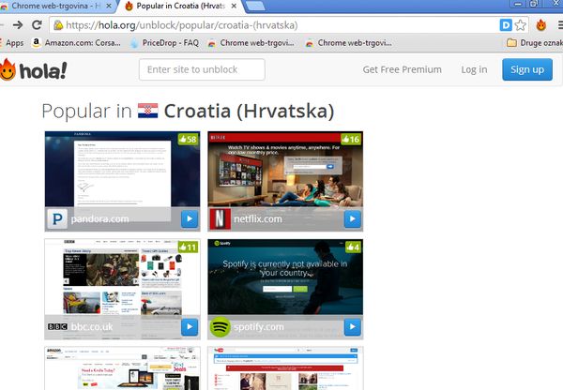Click the BBC logo icon
Viewport: 563px width, 390px height.
pos(57,327)
